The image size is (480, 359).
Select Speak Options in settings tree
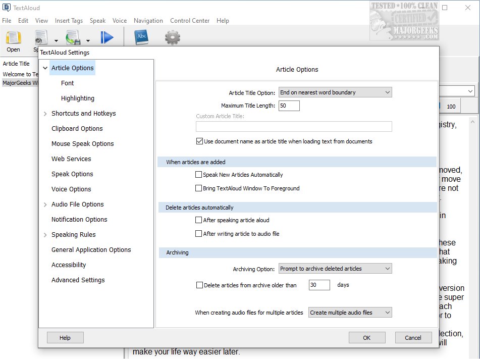click(72, 174)
